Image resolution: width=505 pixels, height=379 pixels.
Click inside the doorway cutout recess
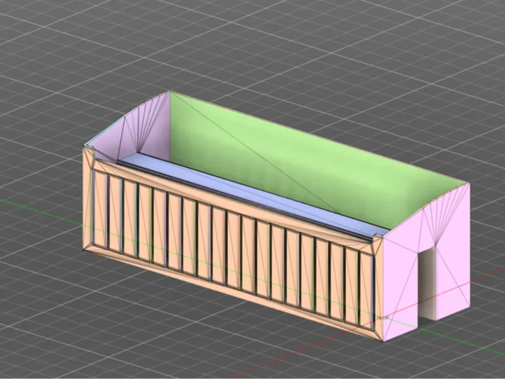coord(427,284)
